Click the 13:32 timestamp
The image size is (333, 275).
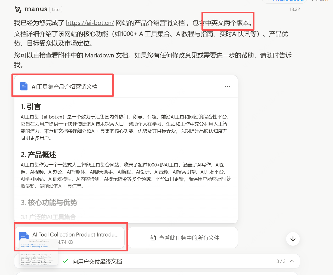coord(295,9)
